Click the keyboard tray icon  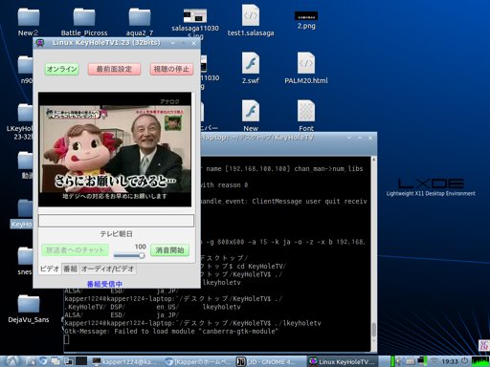pyautogui.click(x=411, y=361)
